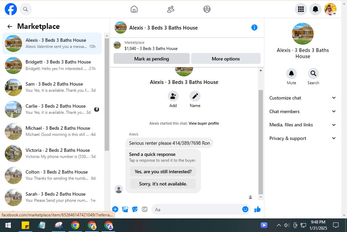The image size is (347, 232).
Task: Open the Friends icon in top bar
Action: pos(171,9)
